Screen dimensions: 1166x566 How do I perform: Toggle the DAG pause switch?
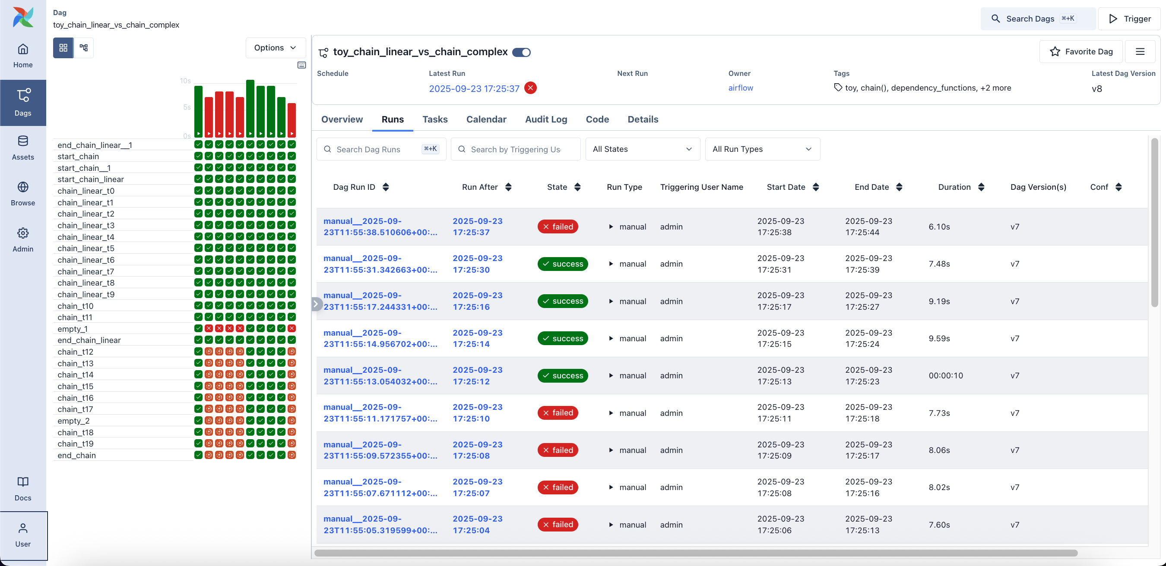521,53
